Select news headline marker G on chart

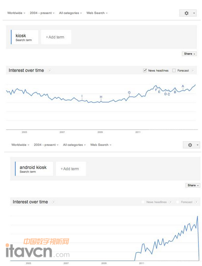pyautogui.click(x=129, y=92)
